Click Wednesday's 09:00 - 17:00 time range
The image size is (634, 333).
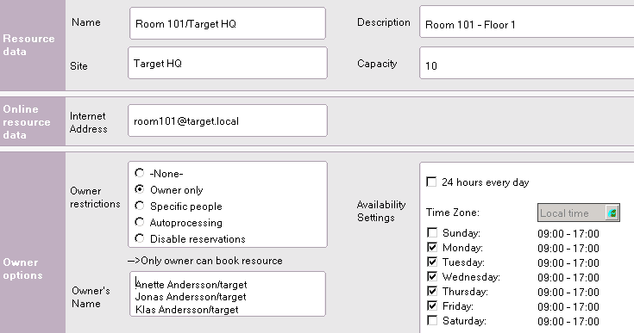(x=568, y=278)
